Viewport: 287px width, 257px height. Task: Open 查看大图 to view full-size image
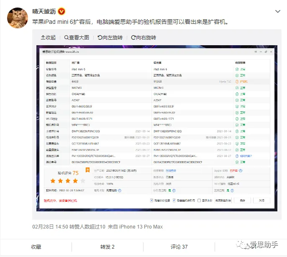(77, 38)
